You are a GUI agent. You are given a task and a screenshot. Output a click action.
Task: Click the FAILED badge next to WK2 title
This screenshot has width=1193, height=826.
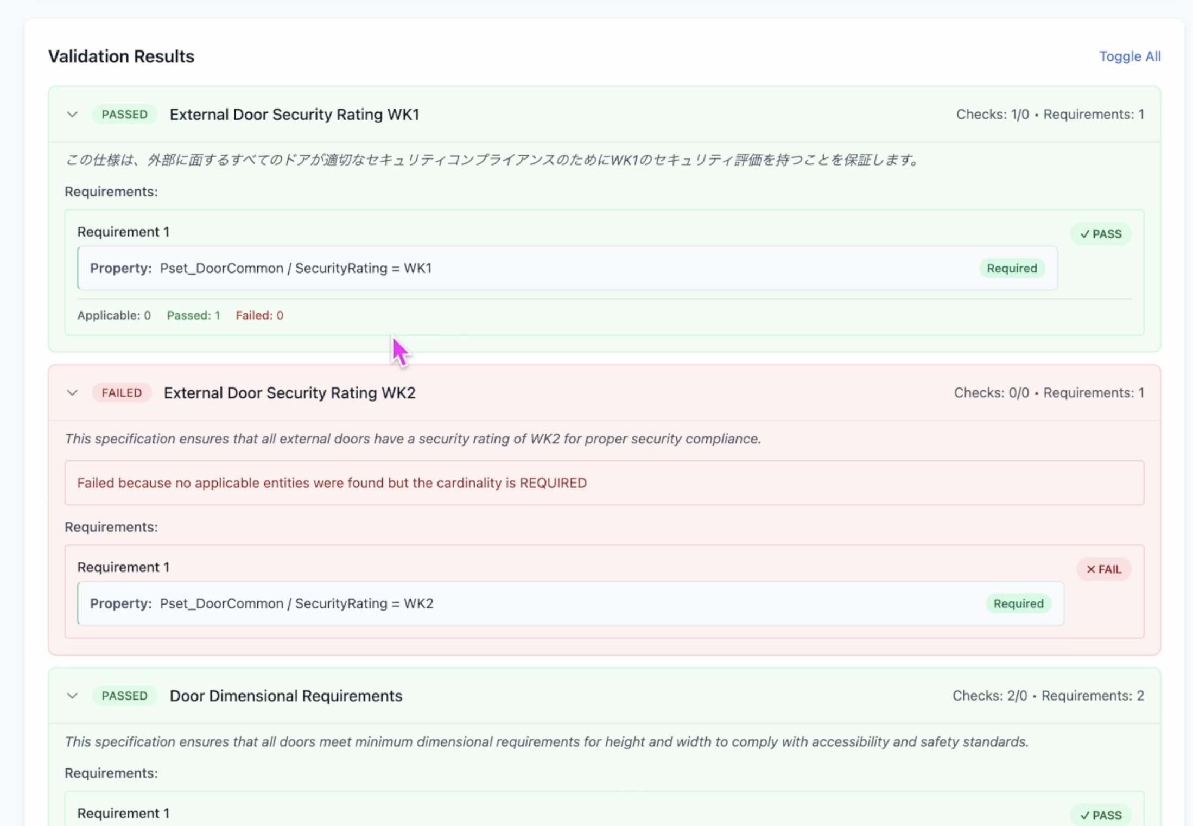pos(122,393)
